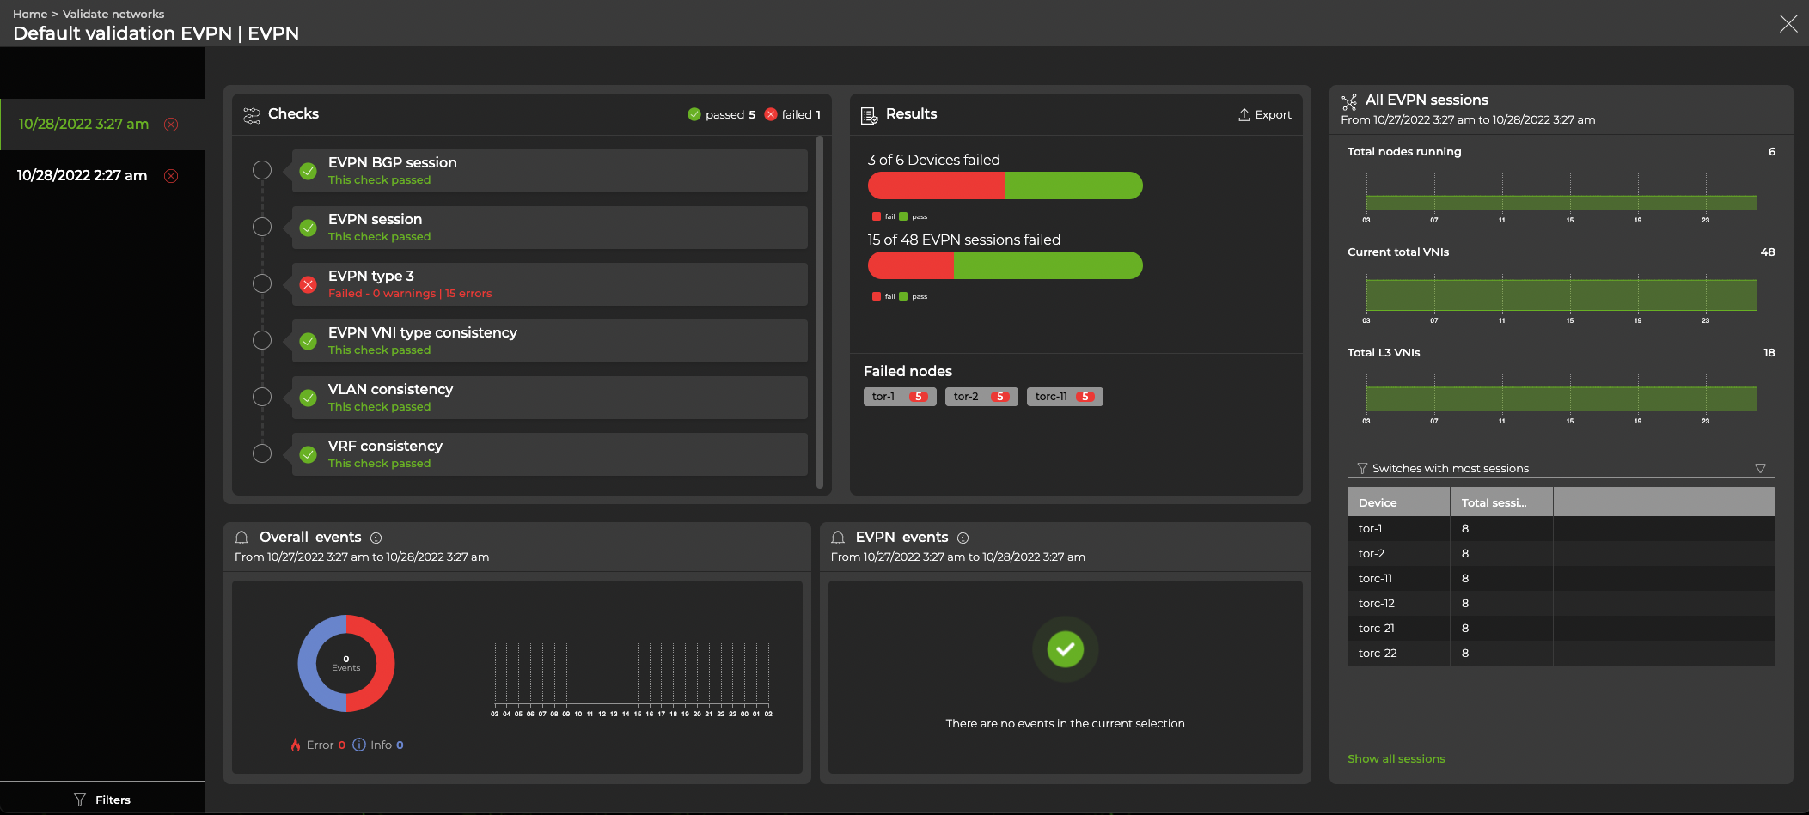Open the info icon next to Overall events
The image size is (1809, 815).
376,538
